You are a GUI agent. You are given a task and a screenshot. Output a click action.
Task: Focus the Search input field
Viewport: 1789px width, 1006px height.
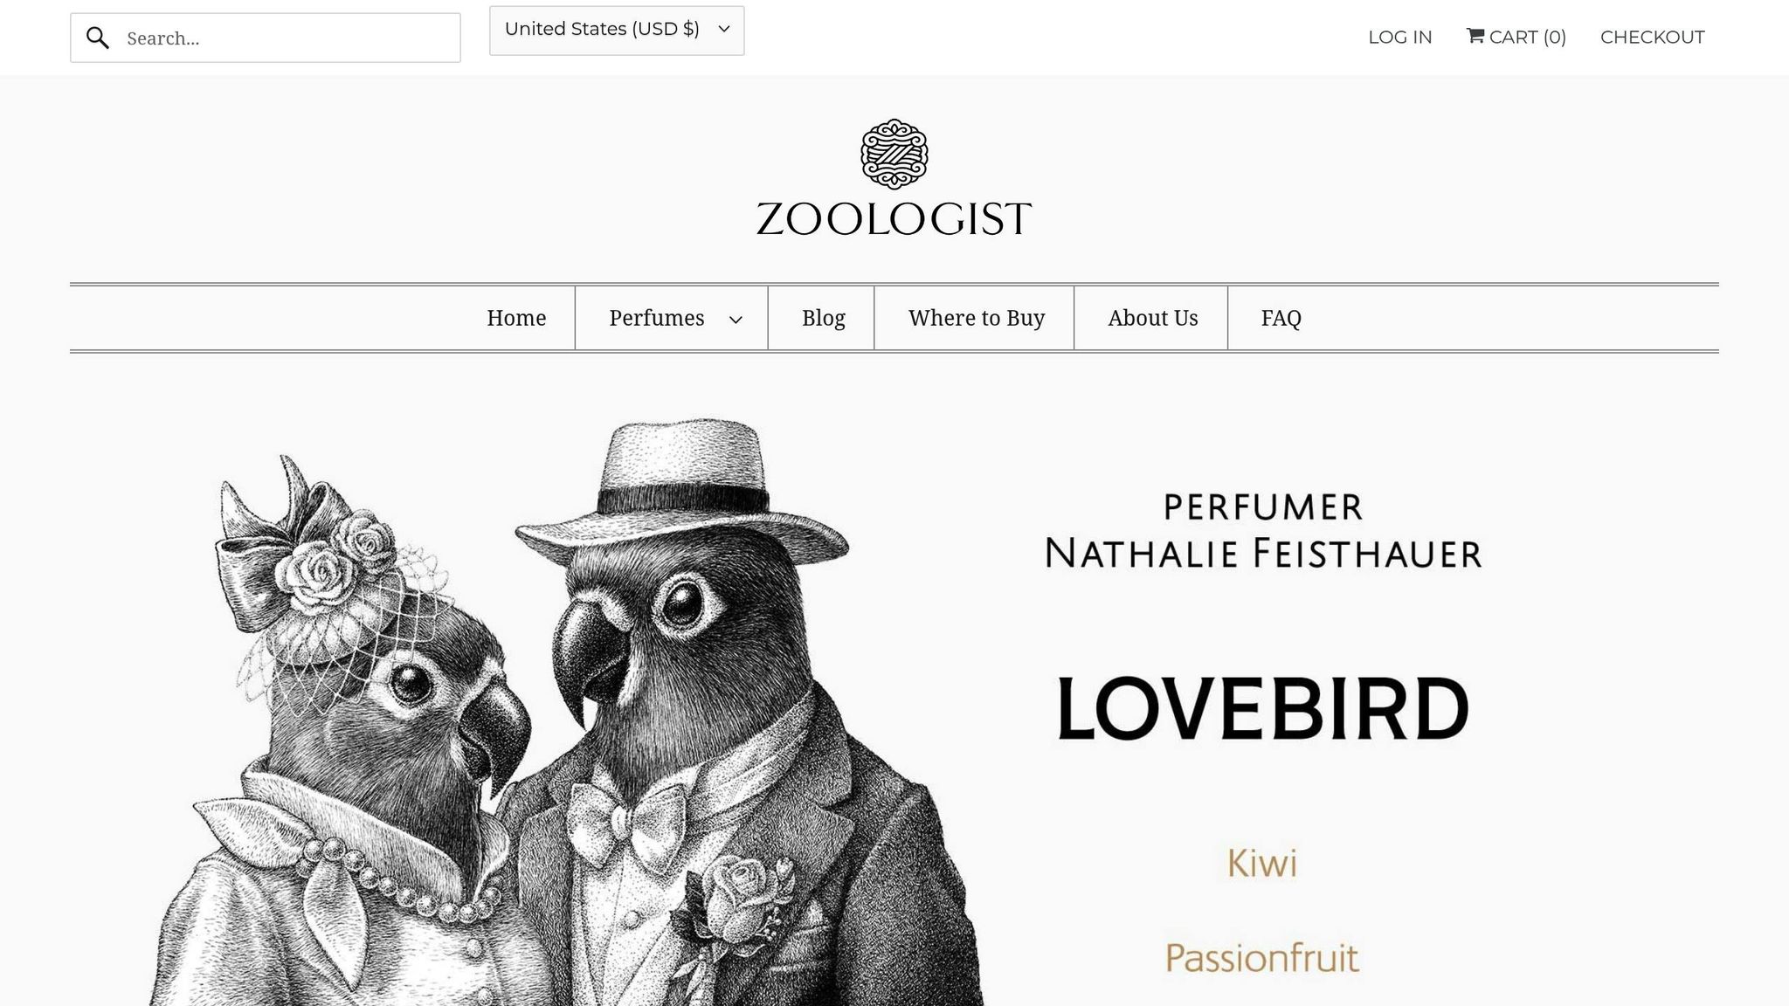(x=266, y=38)
